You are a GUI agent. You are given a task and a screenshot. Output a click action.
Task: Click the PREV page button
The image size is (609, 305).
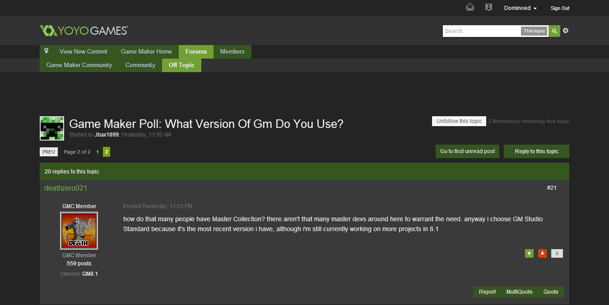click(x=49, y=152)
